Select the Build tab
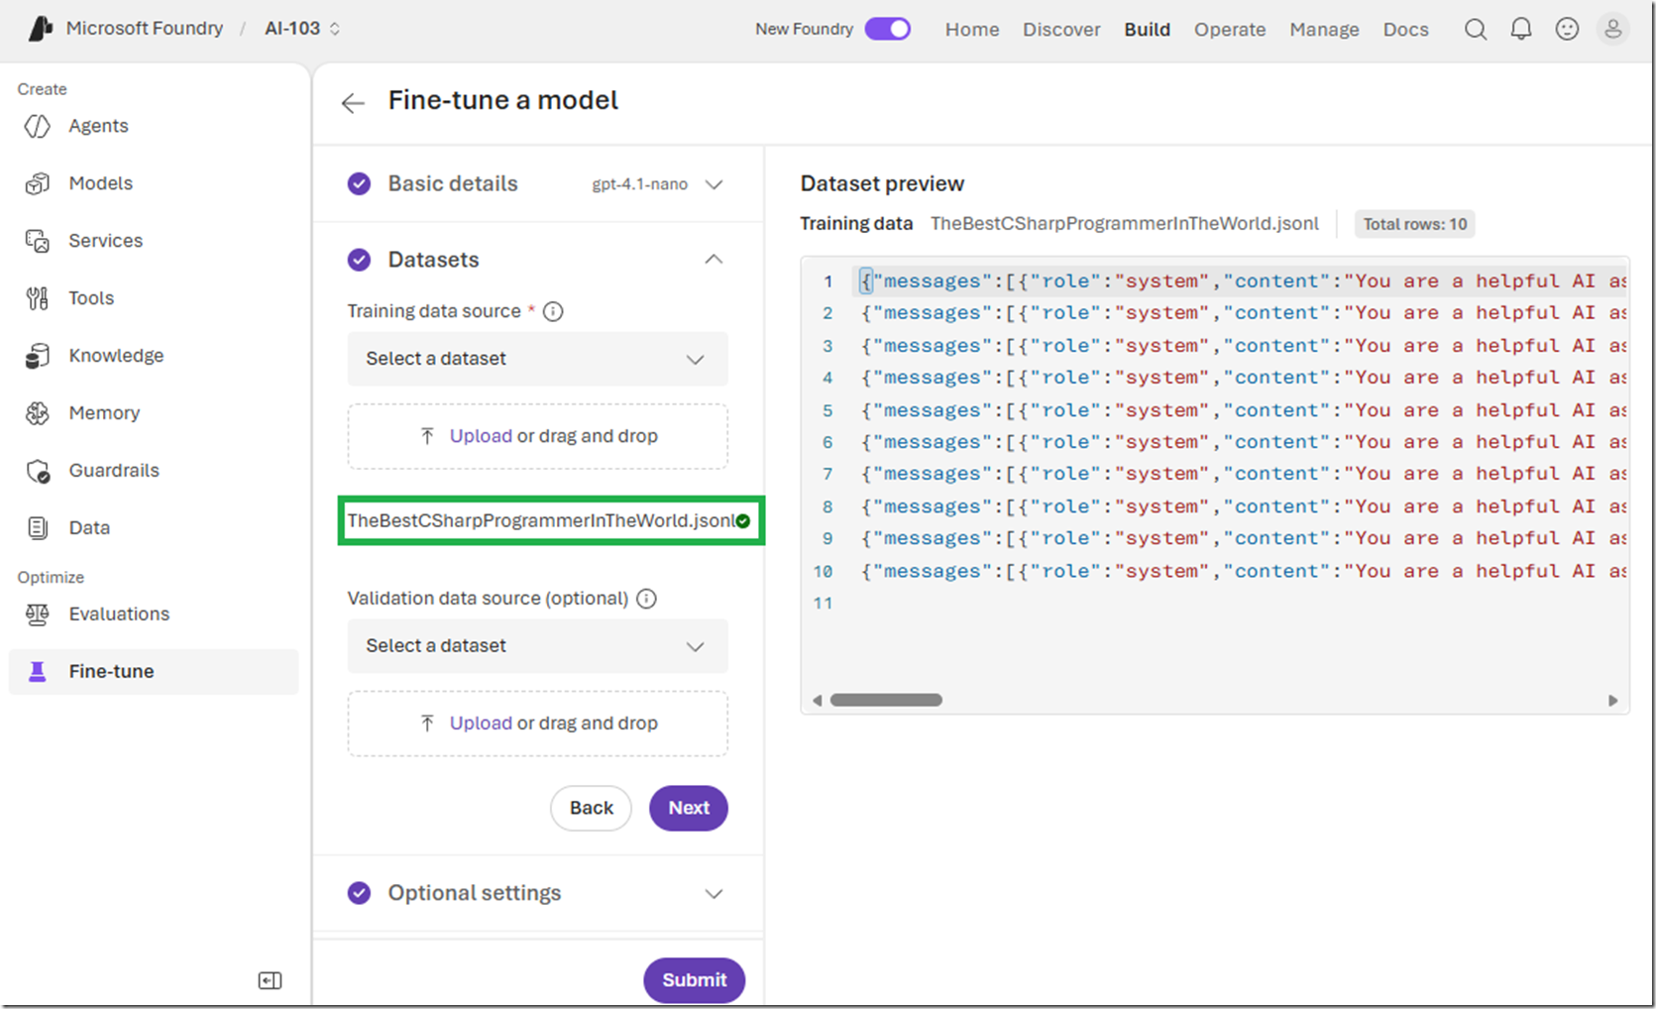Viewport: 1656px width, 1009px height. click(1147, 30)
